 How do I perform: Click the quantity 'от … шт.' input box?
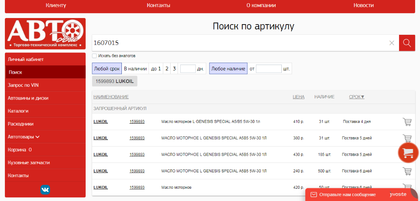(269, 69)
